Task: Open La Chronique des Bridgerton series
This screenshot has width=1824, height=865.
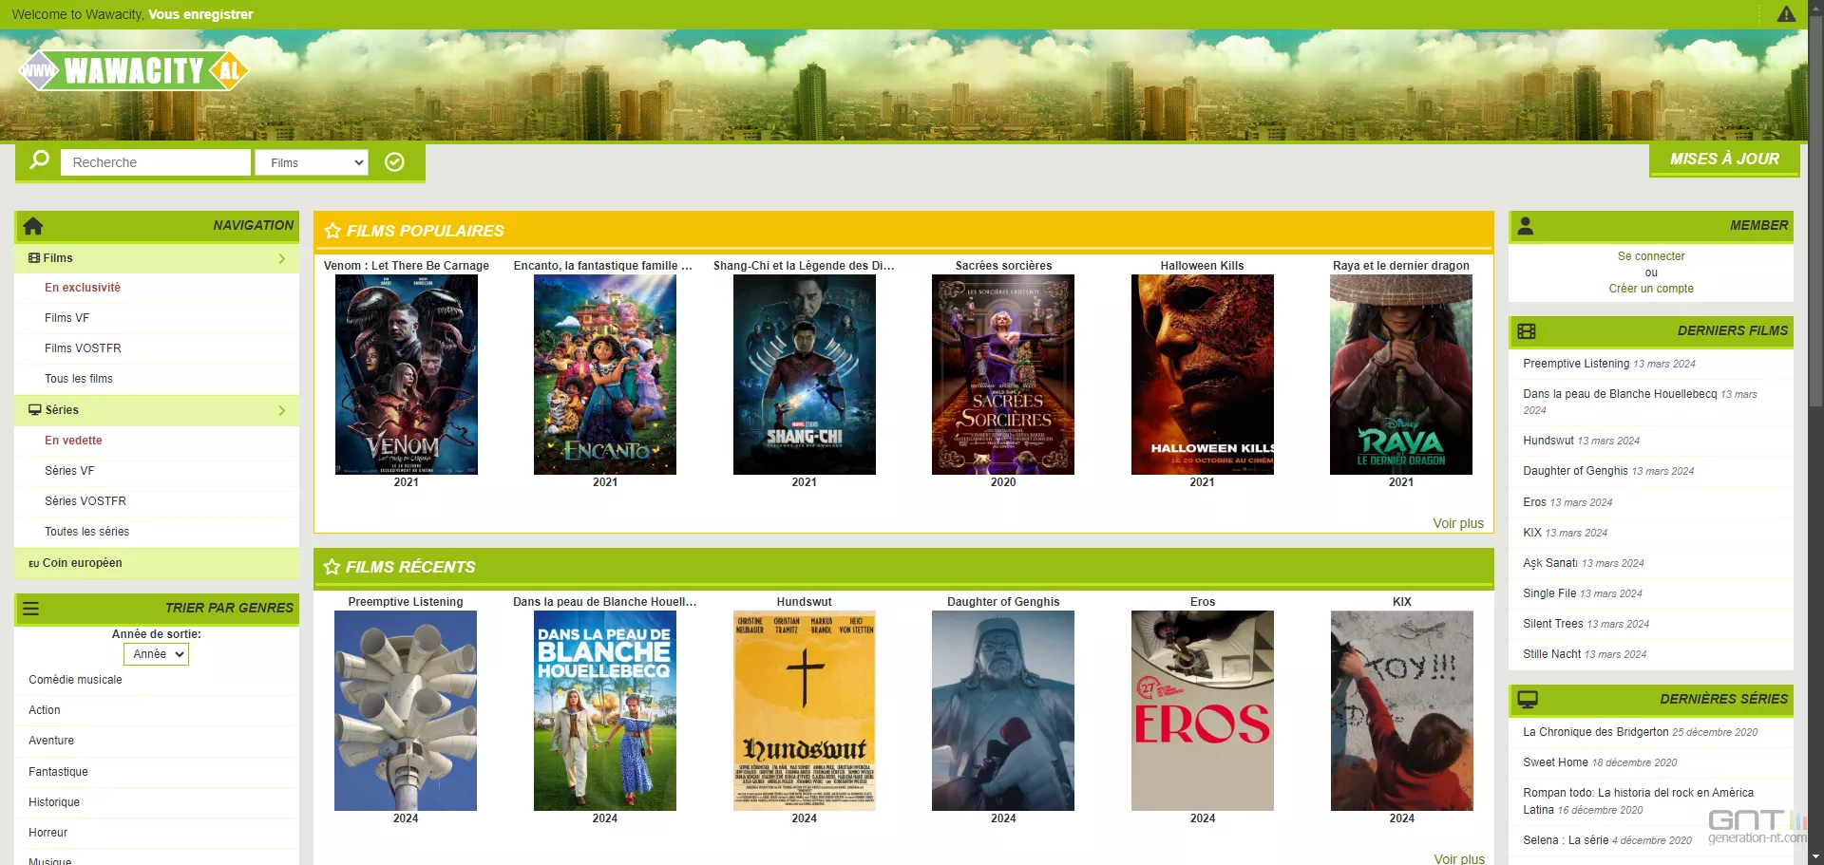Action: pyautogui.click(x=1596, y=732)
